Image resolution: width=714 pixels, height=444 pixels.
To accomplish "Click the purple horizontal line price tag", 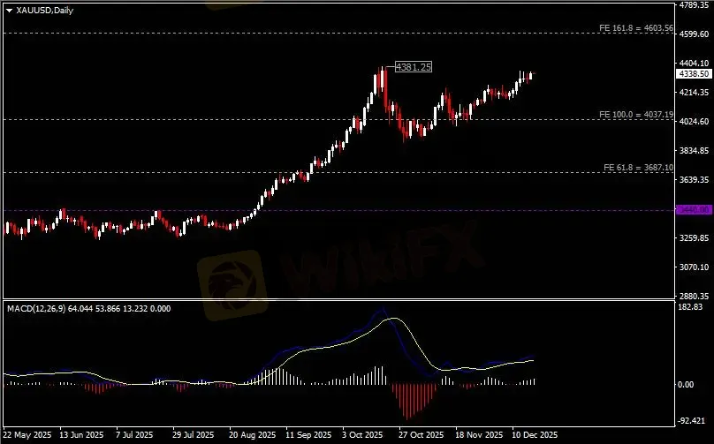I will [694, 210].
